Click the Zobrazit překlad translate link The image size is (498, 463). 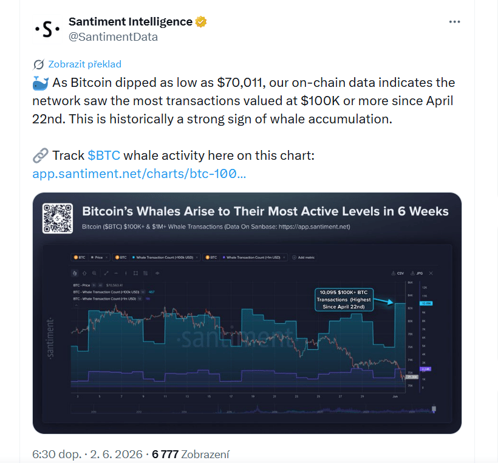coord(84,64)
